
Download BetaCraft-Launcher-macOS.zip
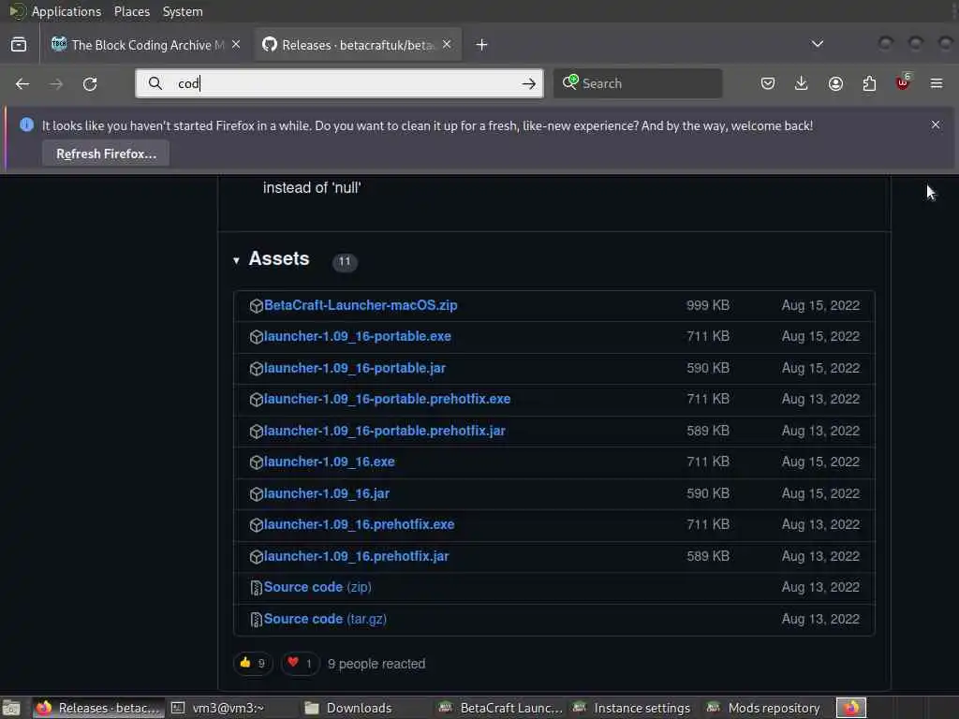[x=361, y=305]
